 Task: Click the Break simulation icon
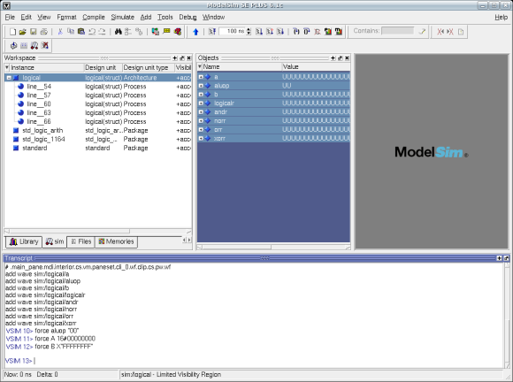click(x=318, y=32)
